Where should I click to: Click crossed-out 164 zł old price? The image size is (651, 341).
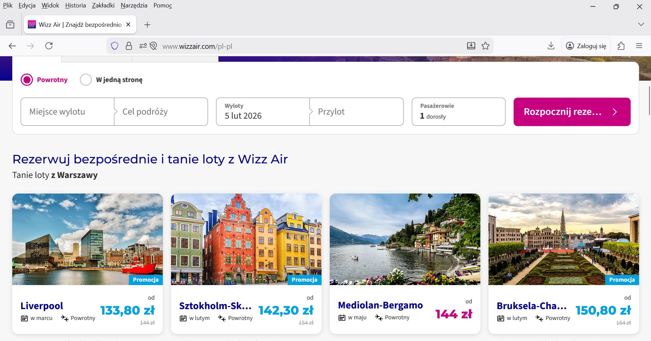624,323
